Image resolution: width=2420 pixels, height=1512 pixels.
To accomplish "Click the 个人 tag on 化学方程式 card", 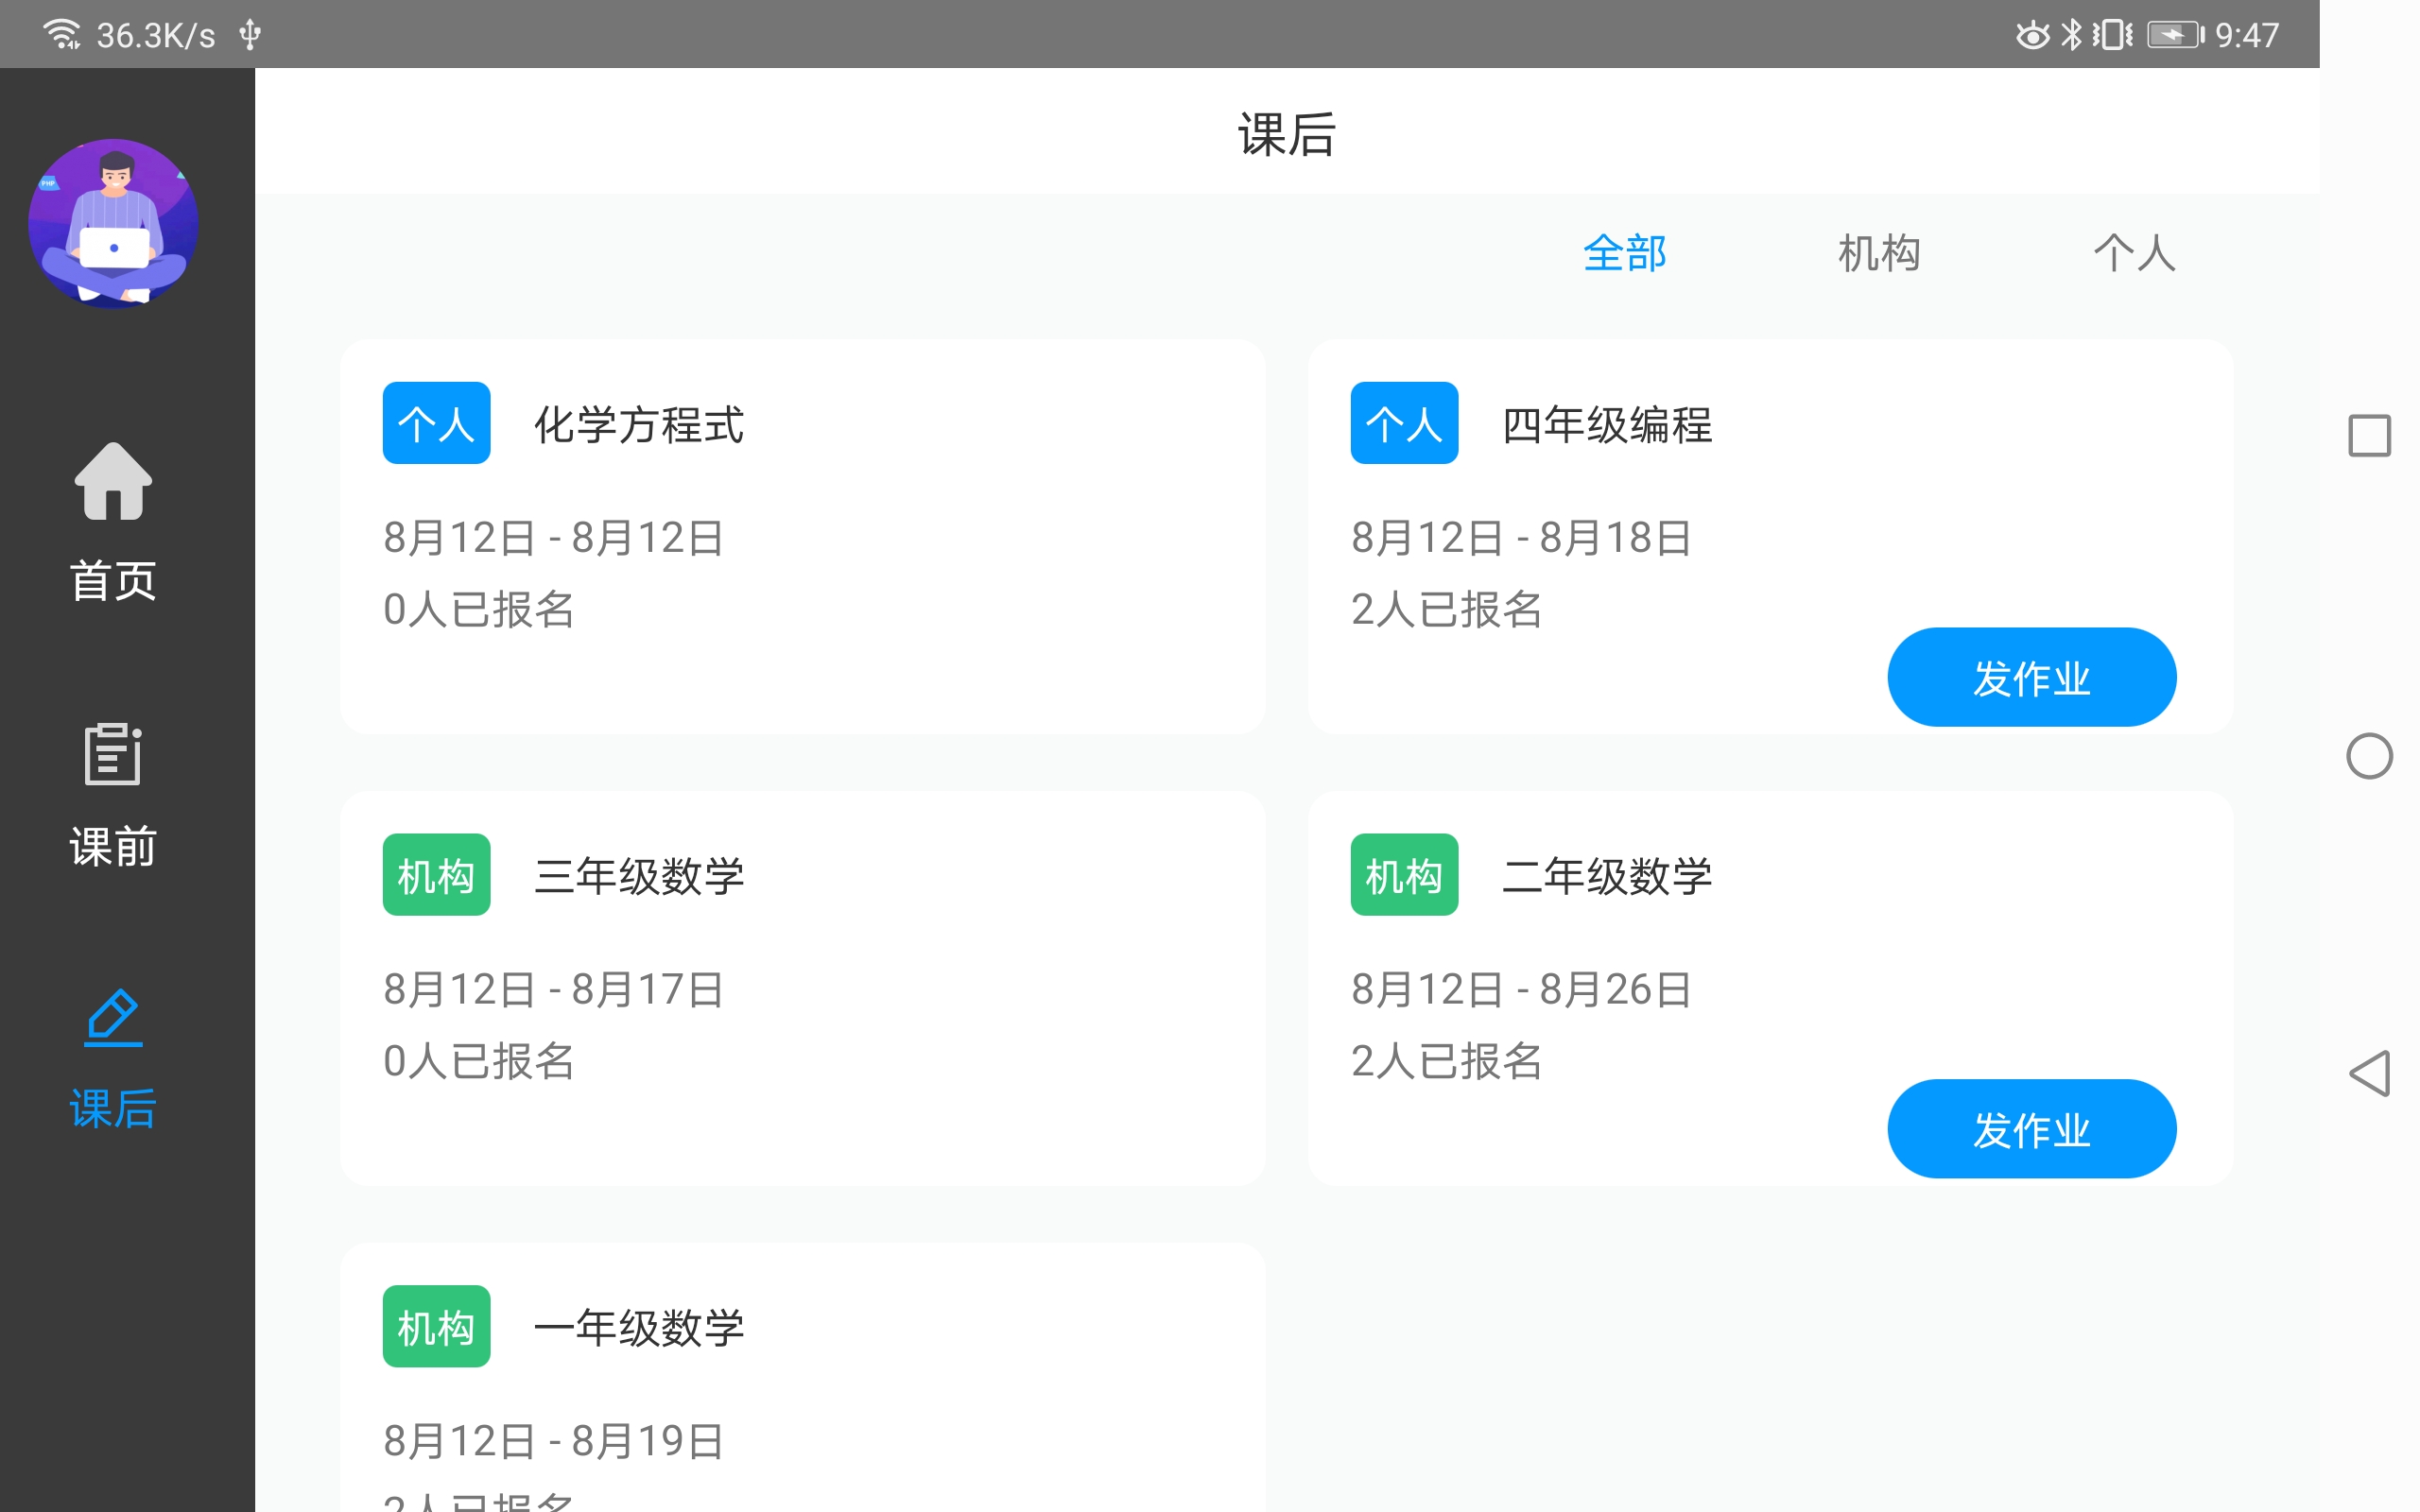I will pyautogui.click(x=435, y=423).
